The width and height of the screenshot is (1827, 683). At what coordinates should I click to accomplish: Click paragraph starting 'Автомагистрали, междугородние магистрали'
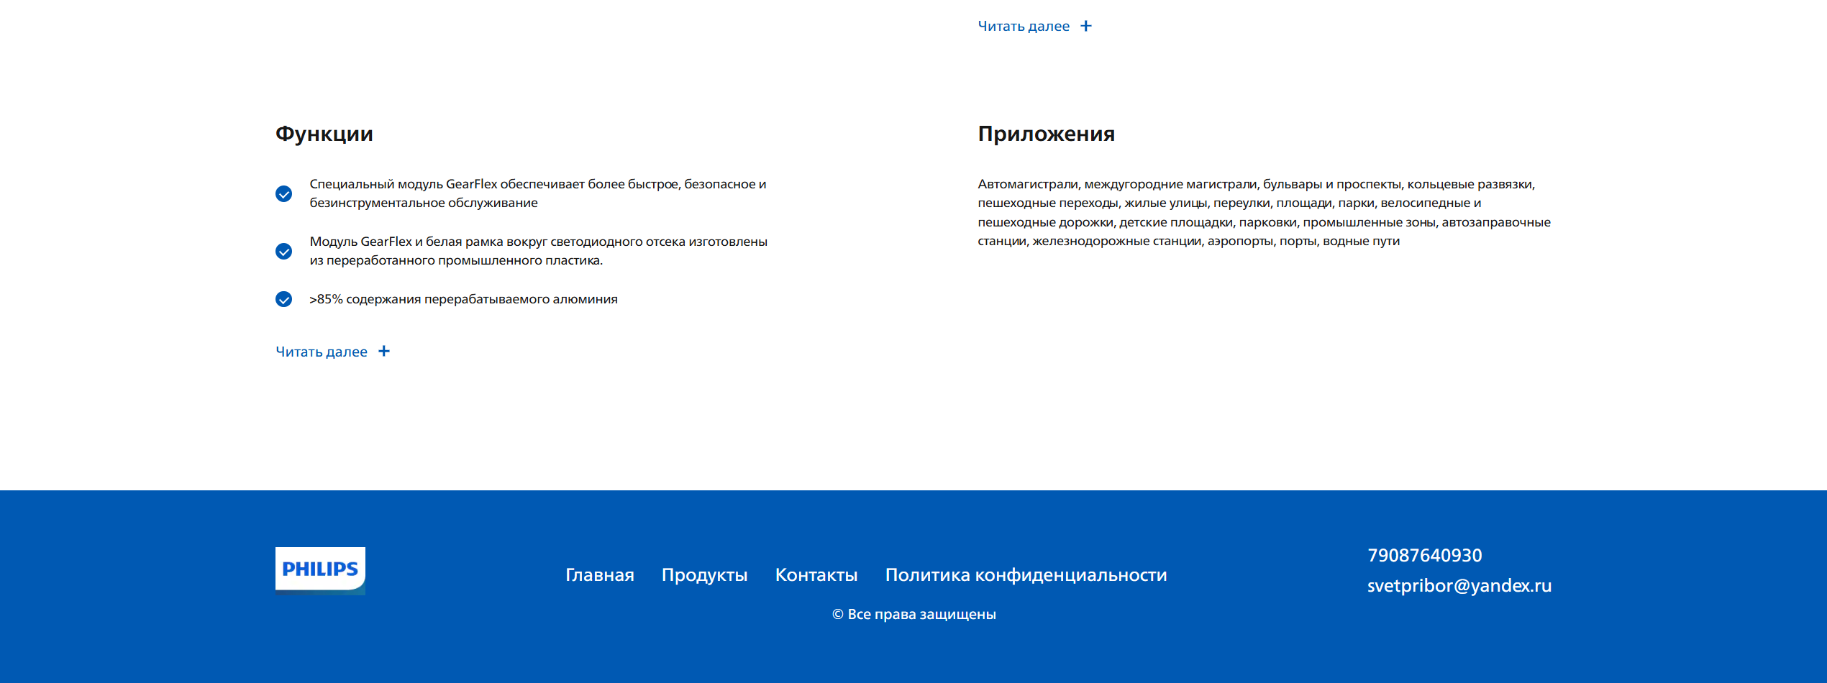tap(1265, 212)
